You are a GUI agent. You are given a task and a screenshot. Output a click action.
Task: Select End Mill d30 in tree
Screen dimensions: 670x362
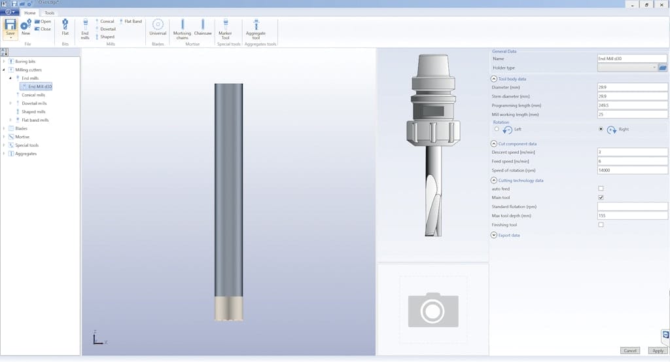click(x=40, y=86)
